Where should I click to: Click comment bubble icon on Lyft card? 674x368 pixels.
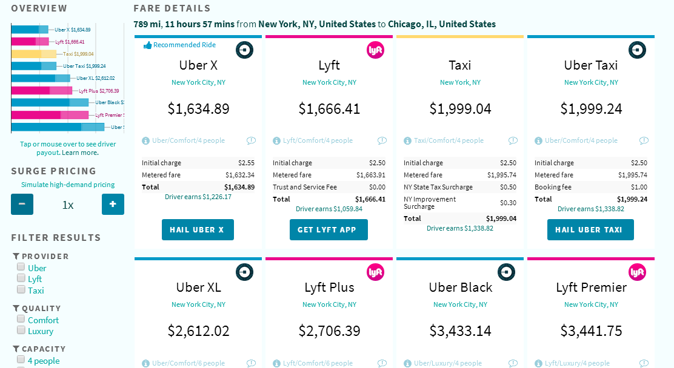pos(382,140)
